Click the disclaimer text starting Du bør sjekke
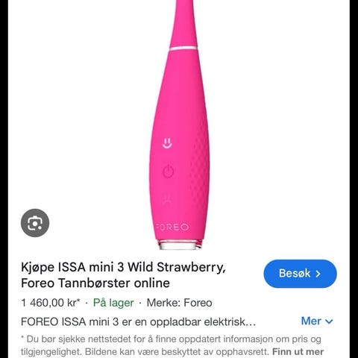This screenshot has width=358, height=358. [172, 345]
